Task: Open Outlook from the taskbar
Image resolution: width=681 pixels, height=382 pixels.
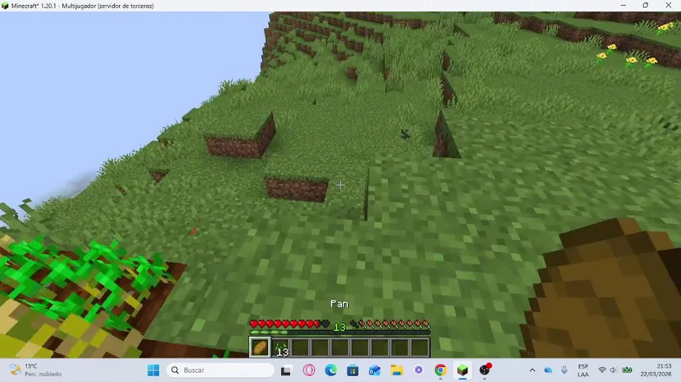Action: pos(374,370)
